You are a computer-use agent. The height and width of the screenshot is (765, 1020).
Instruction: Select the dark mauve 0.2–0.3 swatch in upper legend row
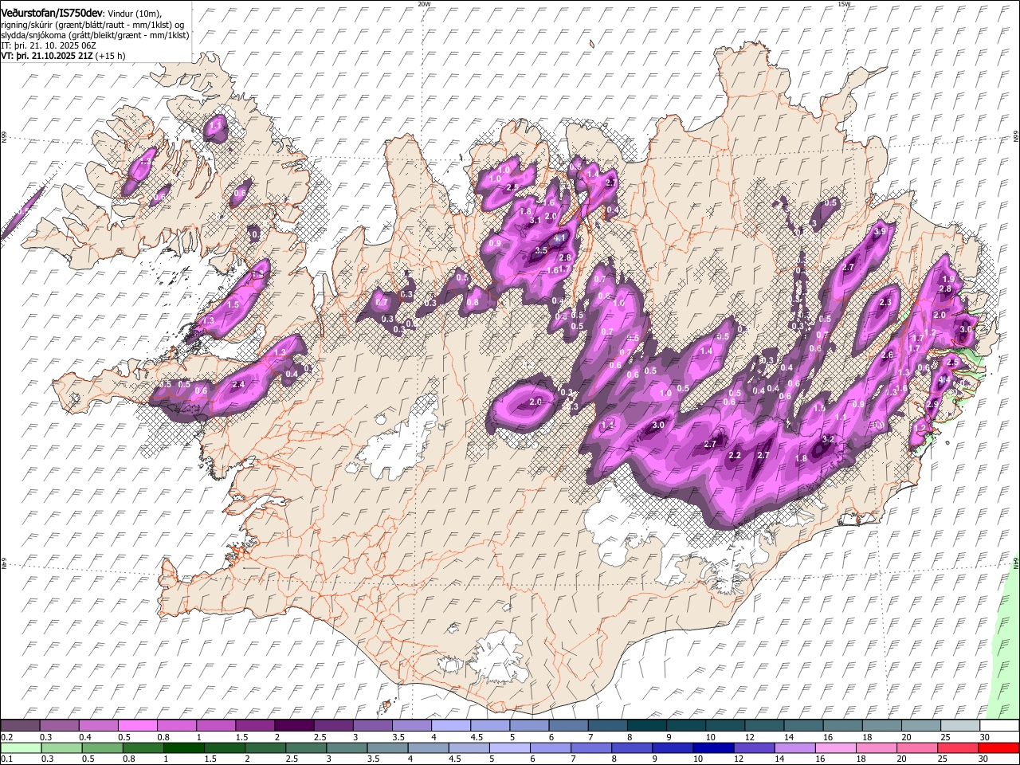pos(20,726)
